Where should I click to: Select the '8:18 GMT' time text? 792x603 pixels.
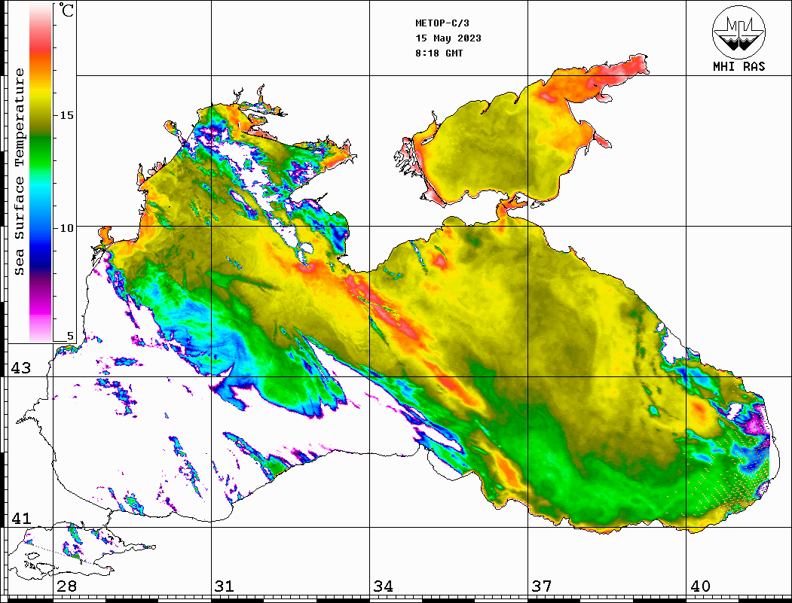[x=439, y=53]
